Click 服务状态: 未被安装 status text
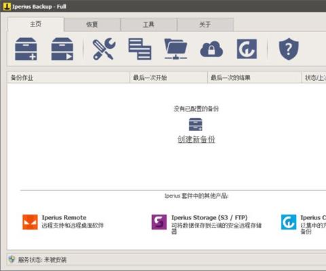326x271 pixels. (x=42, y=259)
